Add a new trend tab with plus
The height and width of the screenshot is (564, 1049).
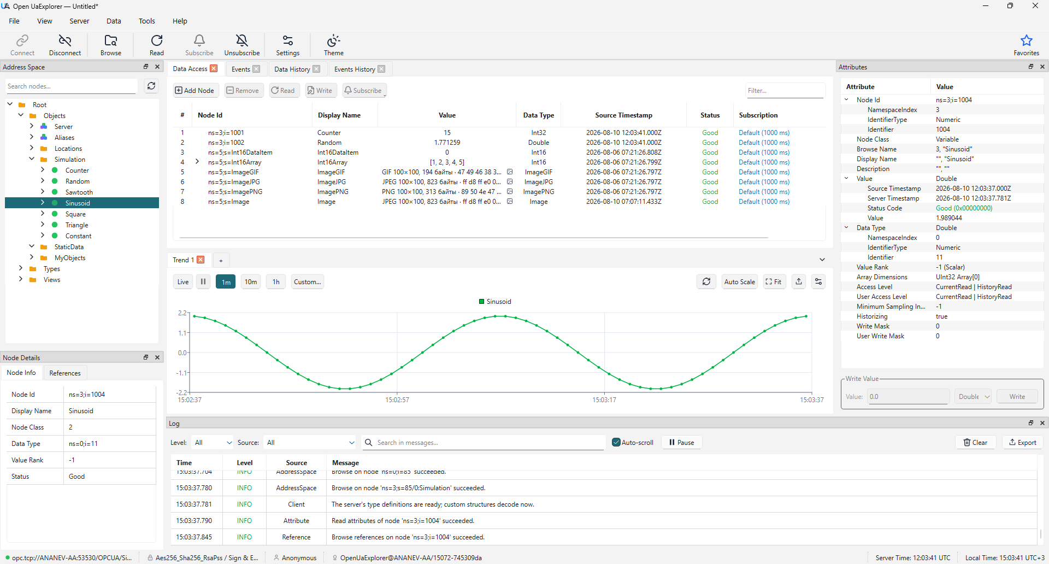pyautogui.click(x=221, y=261)
